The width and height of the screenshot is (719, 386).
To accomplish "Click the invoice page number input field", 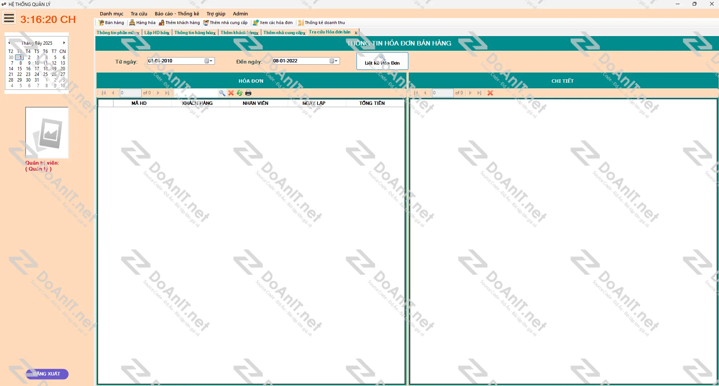I will [x=130, y=93].
